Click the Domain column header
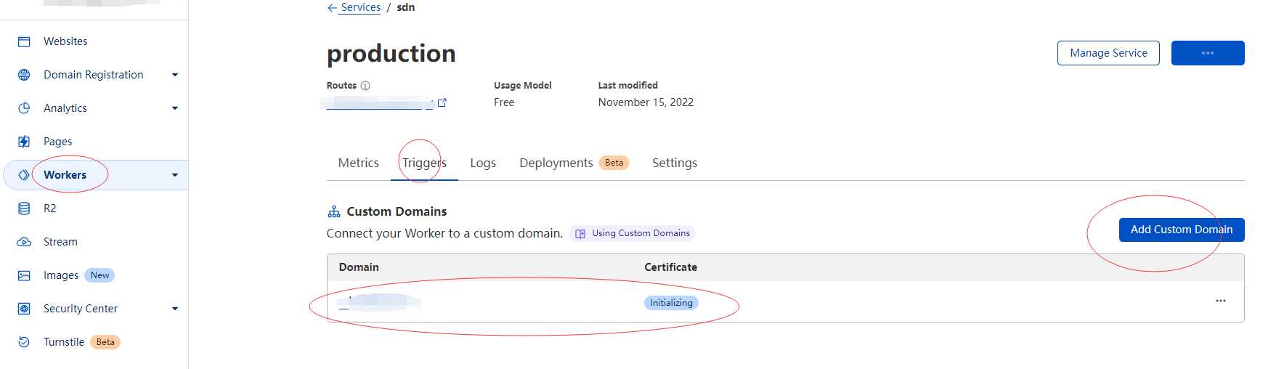 359,267
